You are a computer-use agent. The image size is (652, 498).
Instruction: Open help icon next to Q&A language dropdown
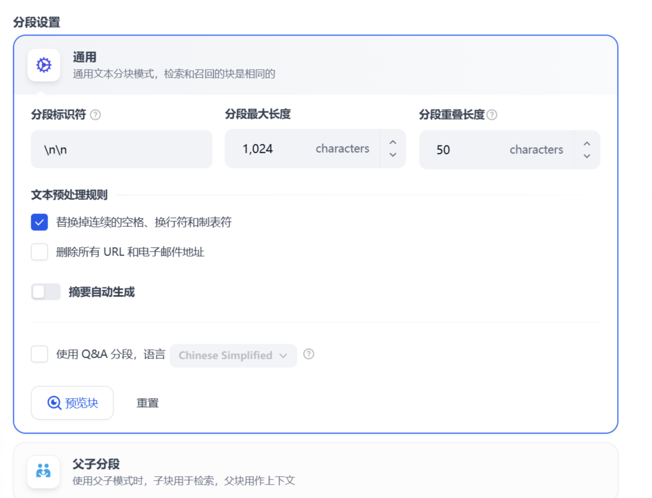(x=309, y=354)
